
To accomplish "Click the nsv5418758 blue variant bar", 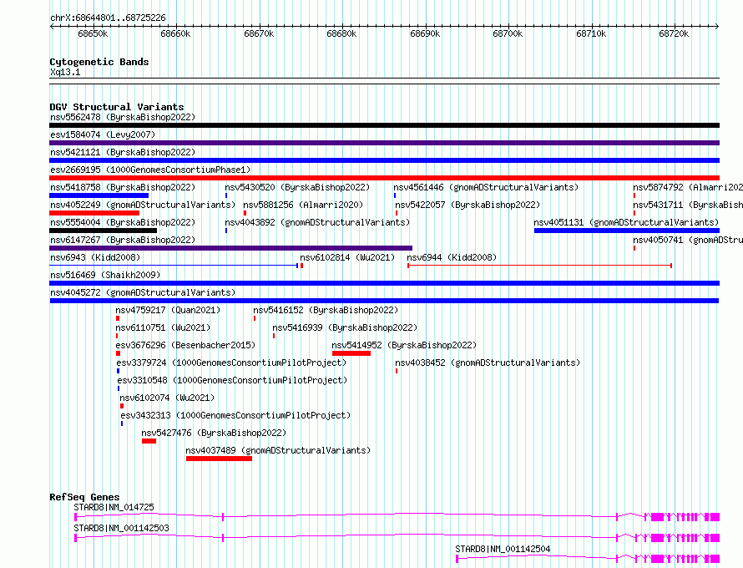I will [x=99, y=195].
